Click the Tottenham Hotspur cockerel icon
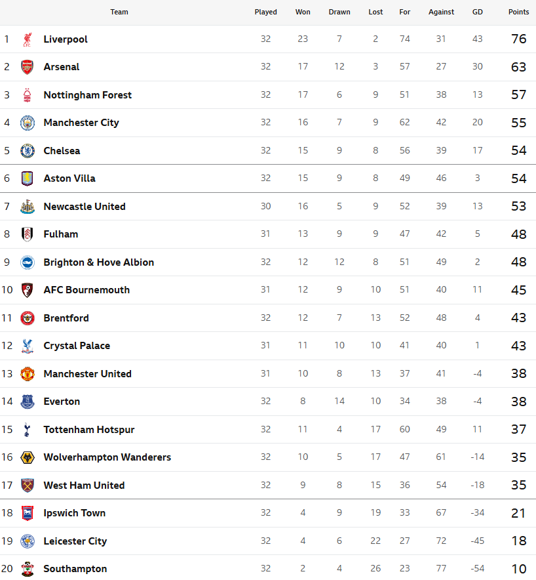 coord(27,430)
